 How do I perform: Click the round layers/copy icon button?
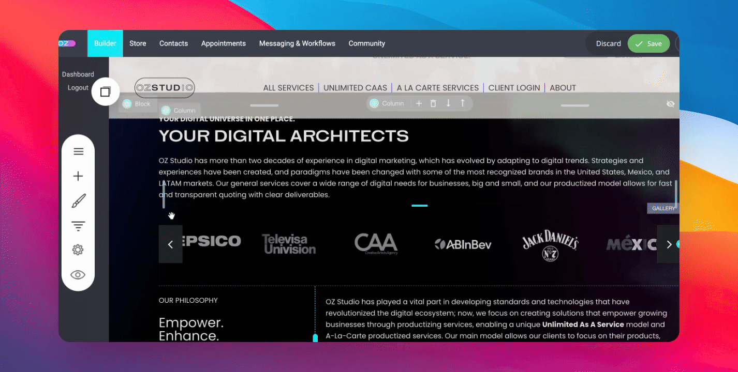click(106, 92)
